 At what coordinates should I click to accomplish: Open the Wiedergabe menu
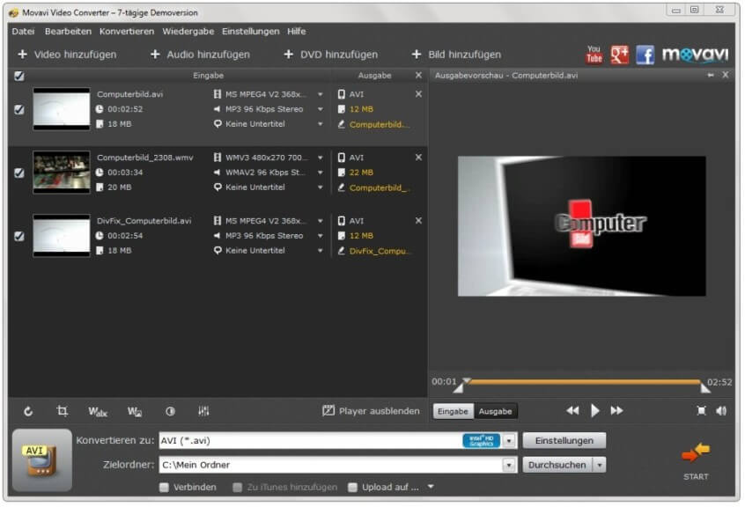coord(188,32)
